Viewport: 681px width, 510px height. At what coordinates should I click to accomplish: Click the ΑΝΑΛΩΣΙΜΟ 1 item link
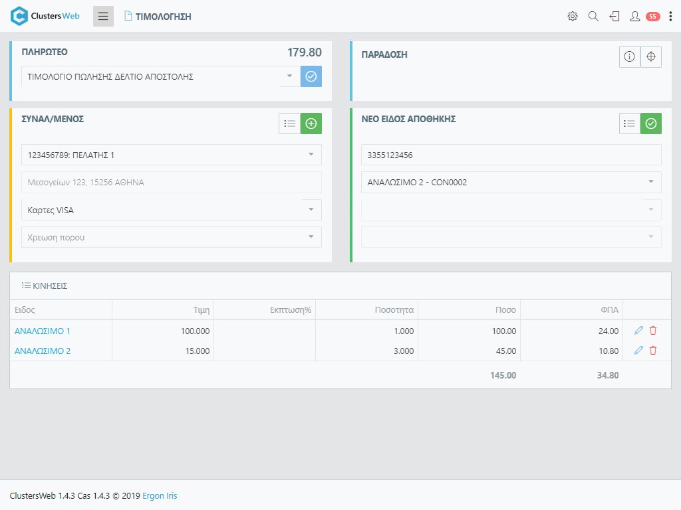click(x=43, y=331)
